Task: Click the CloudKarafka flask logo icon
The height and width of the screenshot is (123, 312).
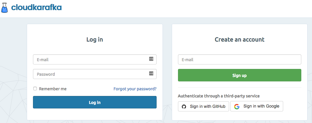Action: pos(4,8)
